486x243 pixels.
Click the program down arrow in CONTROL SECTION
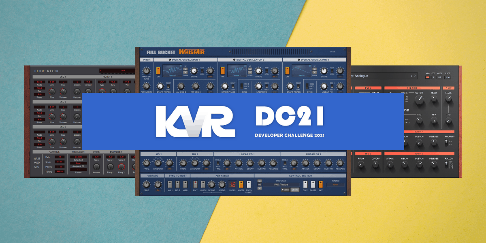point(260,188)
